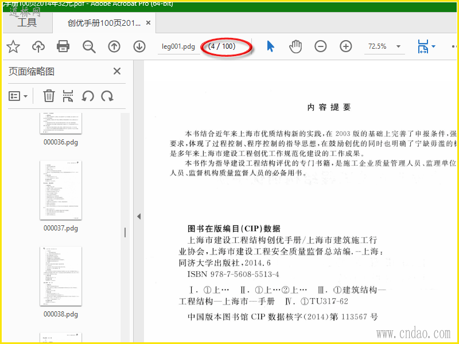The height and width of the screenshot is (344, 459).
Task: Switch to the 创优手册100页201… document tab
Action: pyautogui.click(x=104, y=23)
